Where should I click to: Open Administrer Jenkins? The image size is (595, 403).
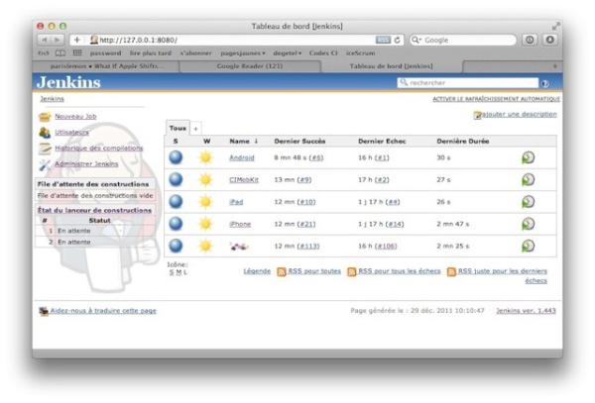click(x=86, y=164)
